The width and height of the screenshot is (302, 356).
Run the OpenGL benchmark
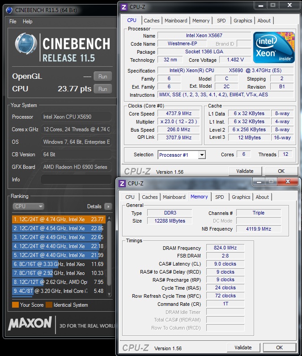103,76
